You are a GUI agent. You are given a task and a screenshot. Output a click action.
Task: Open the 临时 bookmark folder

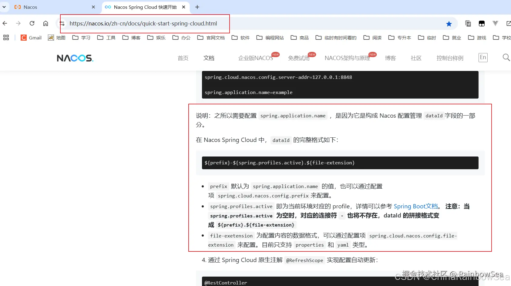[427, 38]
